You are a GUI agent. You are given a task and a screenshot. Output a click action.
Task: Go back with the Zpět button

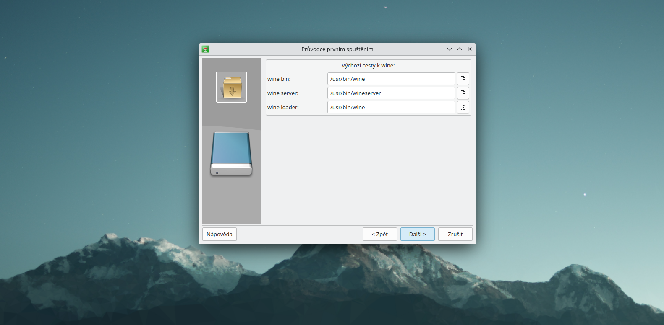[380, 234]
